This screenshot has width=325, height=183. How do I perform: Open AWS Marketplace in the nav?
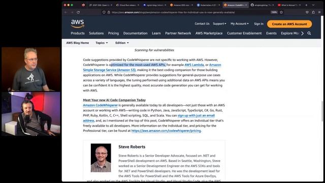point(209,33)
